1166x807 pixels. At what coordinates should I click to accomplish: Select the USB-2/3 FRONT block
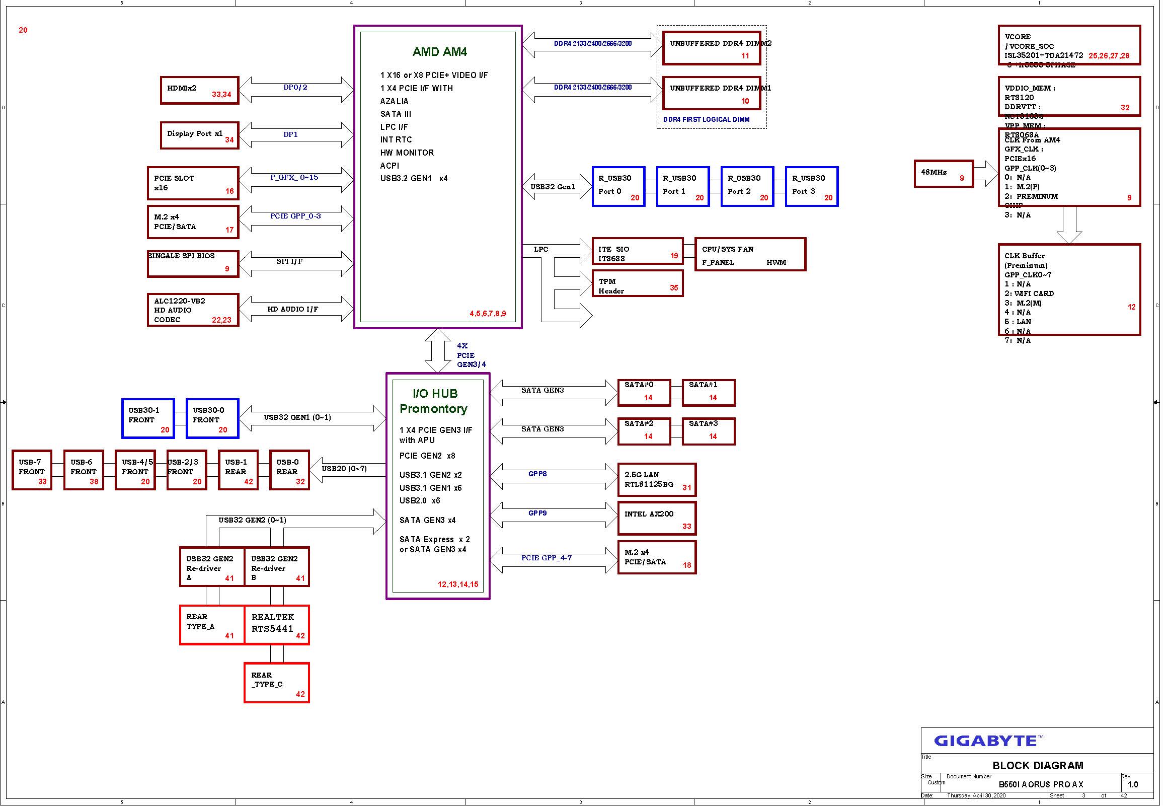187,470
